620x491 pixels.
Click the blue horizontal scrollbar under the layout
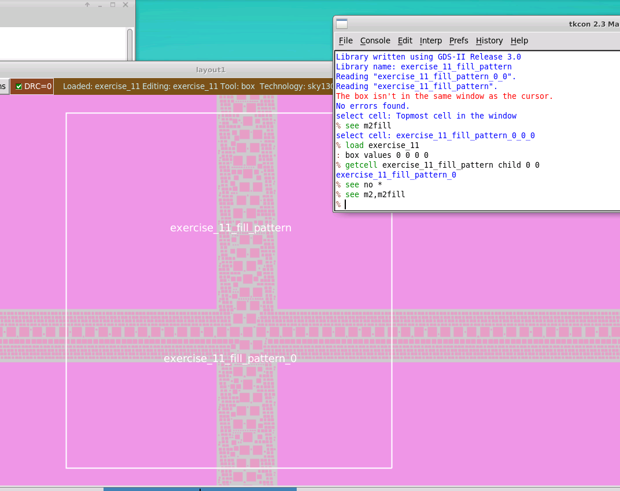[200, 489]
